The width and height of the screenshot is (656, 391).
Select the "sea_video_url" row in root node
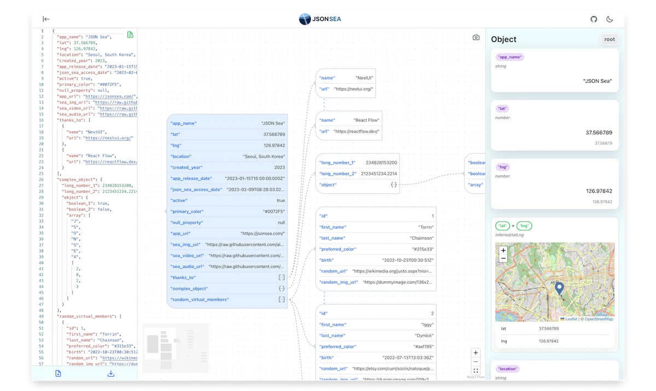tap(227, 256)
